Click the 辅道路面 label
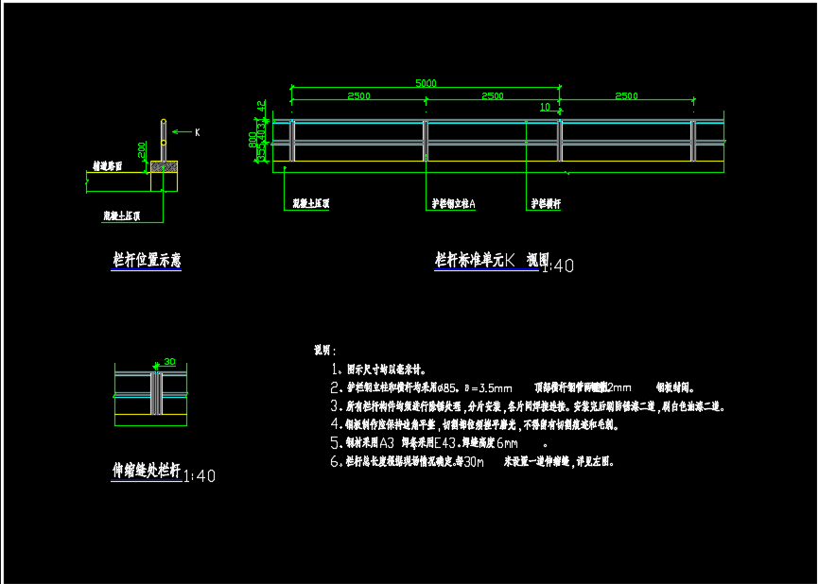The height and width of the screenshot is (584, 819). (x=108, y=166)
